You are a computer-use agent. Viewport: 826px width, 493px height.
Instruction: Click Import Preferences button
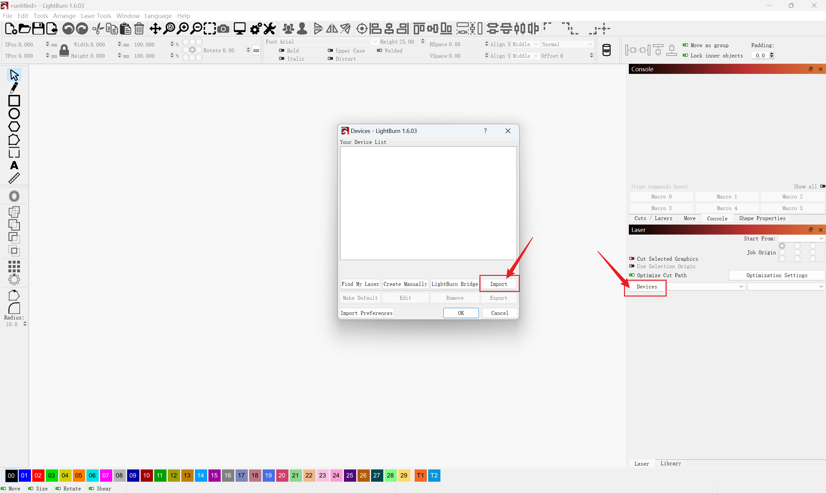click(x=366, y=313)
